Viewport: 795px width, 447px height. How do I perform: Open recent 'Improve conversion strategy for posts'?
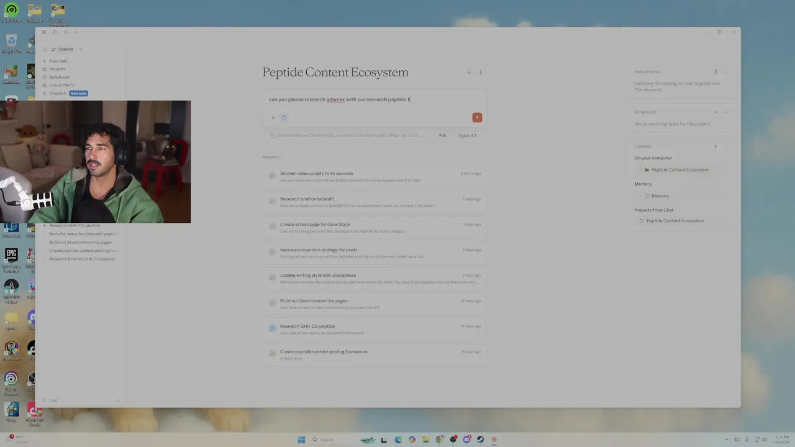[375, 253]
